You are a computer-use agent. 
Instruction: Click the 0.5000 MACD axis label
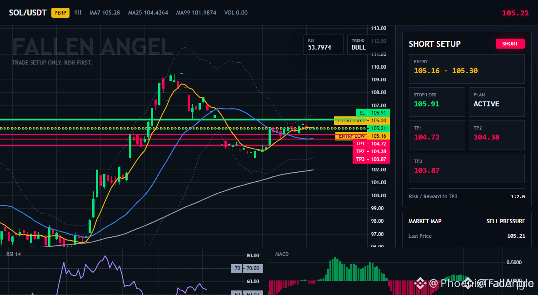514,262
